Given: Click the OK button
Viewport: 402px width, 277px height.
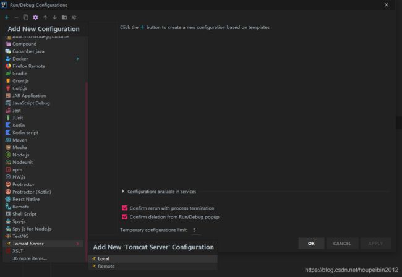Looking at the screenshot, I should (311, 244).
